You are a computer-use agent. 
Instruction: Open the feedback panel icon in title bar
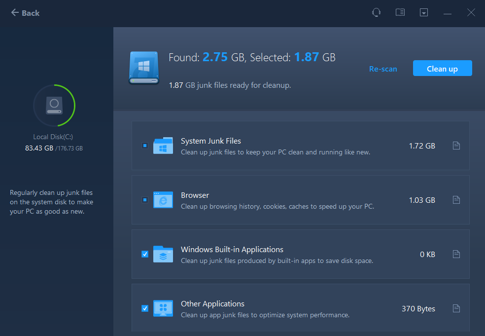coord(400,13)
